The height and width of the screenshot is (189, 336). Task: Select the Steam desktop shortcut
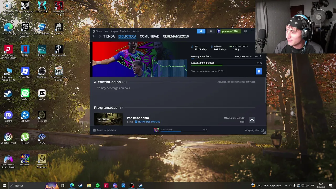point(8,95)
